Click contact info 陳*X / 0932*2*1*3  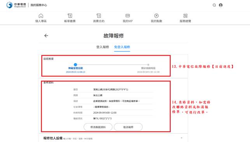[x=102, y=118]
